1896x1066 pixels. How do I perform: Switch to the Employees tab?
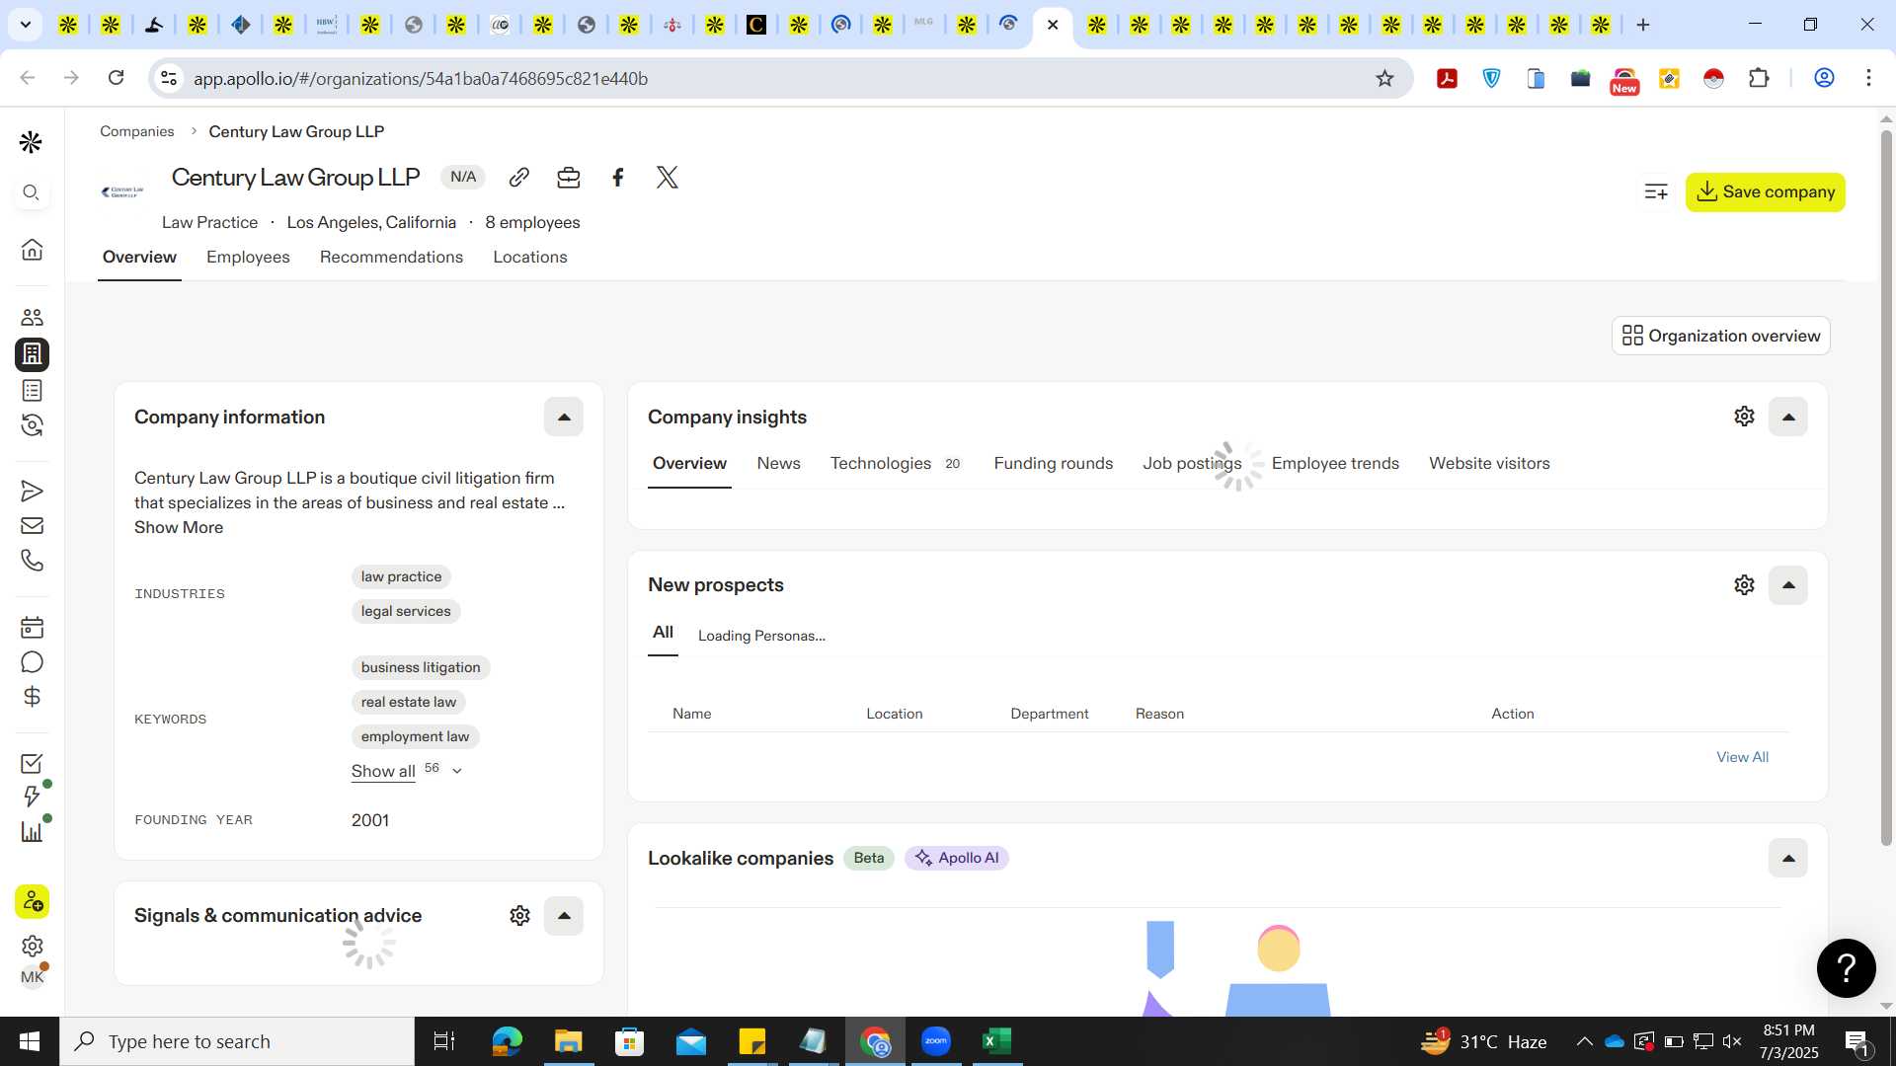(248, 258)
